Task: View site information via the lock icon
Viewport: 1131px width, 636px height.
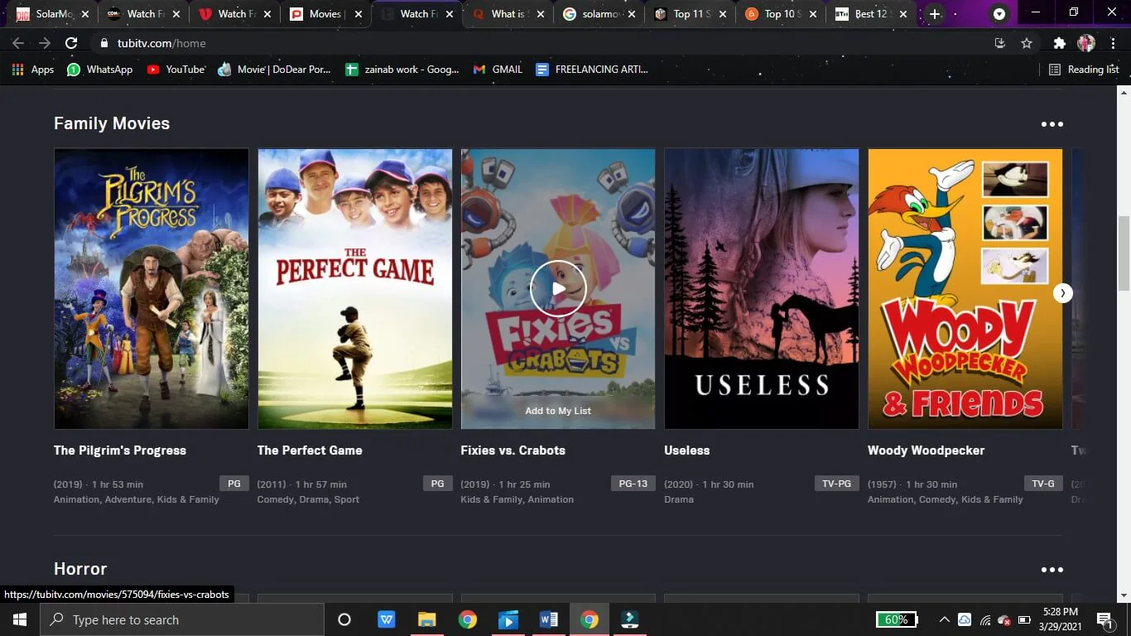Action: coord(104,43)
